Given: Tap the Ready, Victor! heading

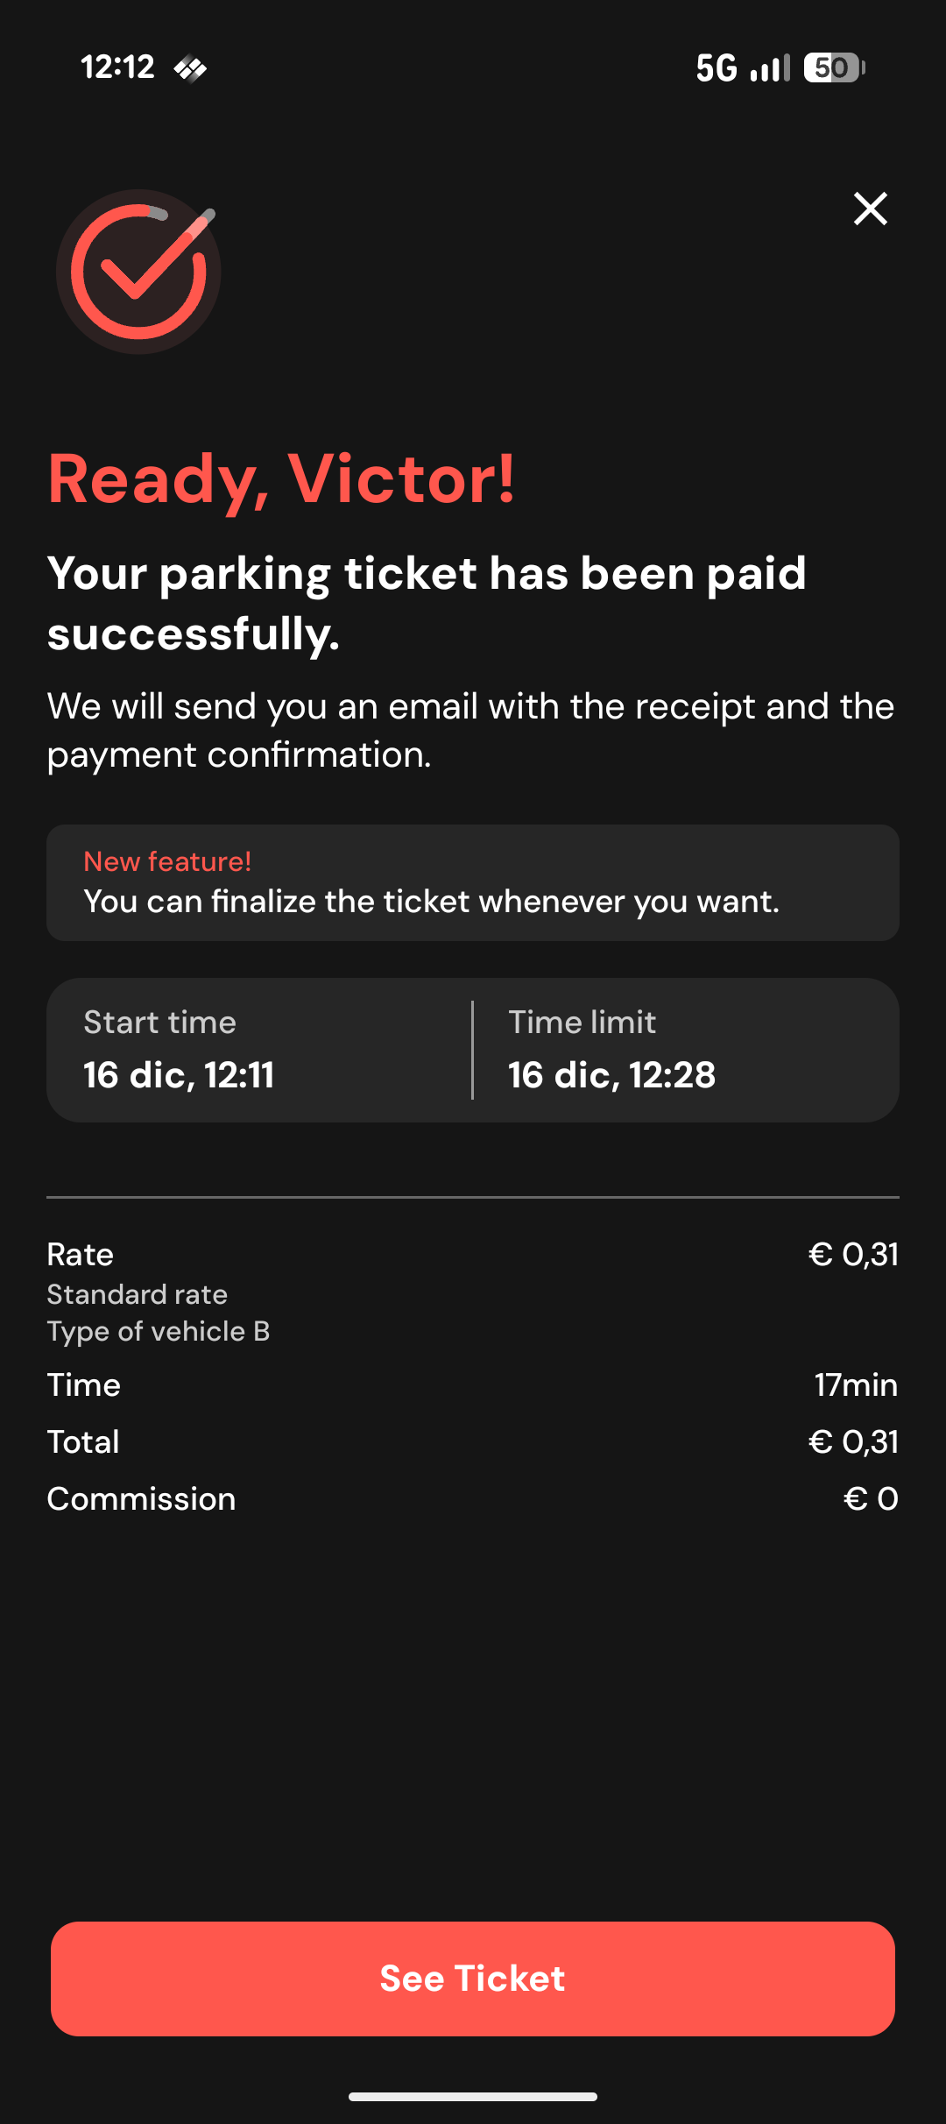Looking at the screenshot, I should click(x=281, y=479).
